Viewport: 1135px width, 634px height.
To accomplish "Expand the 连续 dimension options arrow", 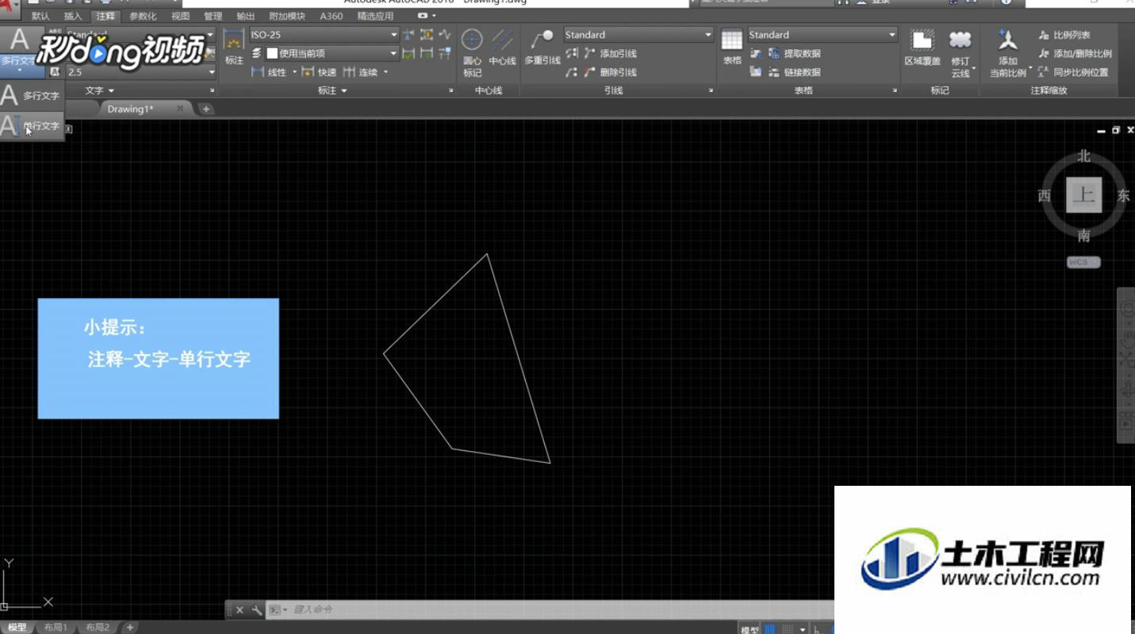I will click(x=386, y=72).
